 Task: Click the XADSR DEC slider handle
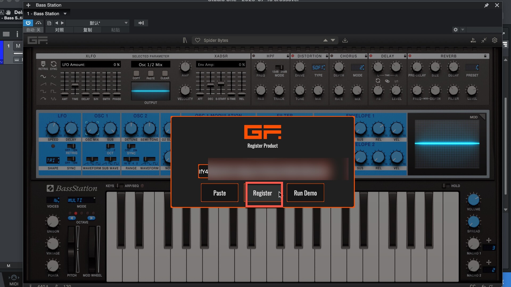point(211,85)
